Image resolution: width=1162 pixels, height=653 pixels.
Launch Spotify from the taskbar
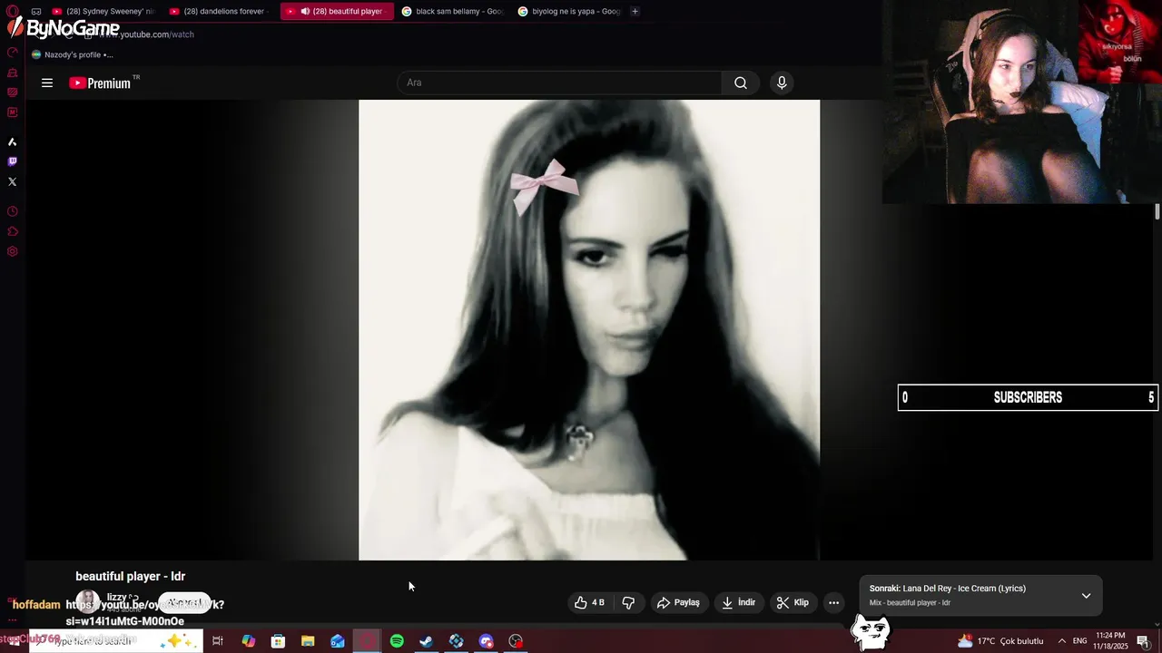(397, 641)
